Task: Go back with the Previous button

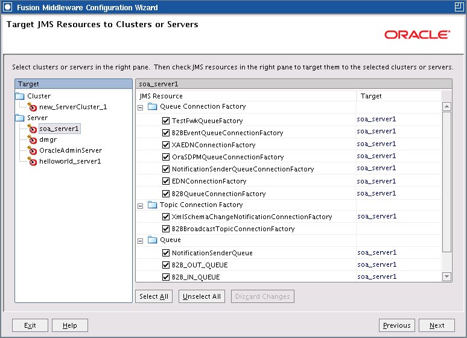Action: [397, 325]
